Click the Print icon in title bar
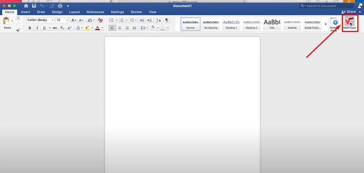This screenshot has width=364, height=173. pyautogui.click(x=60, y=6)
